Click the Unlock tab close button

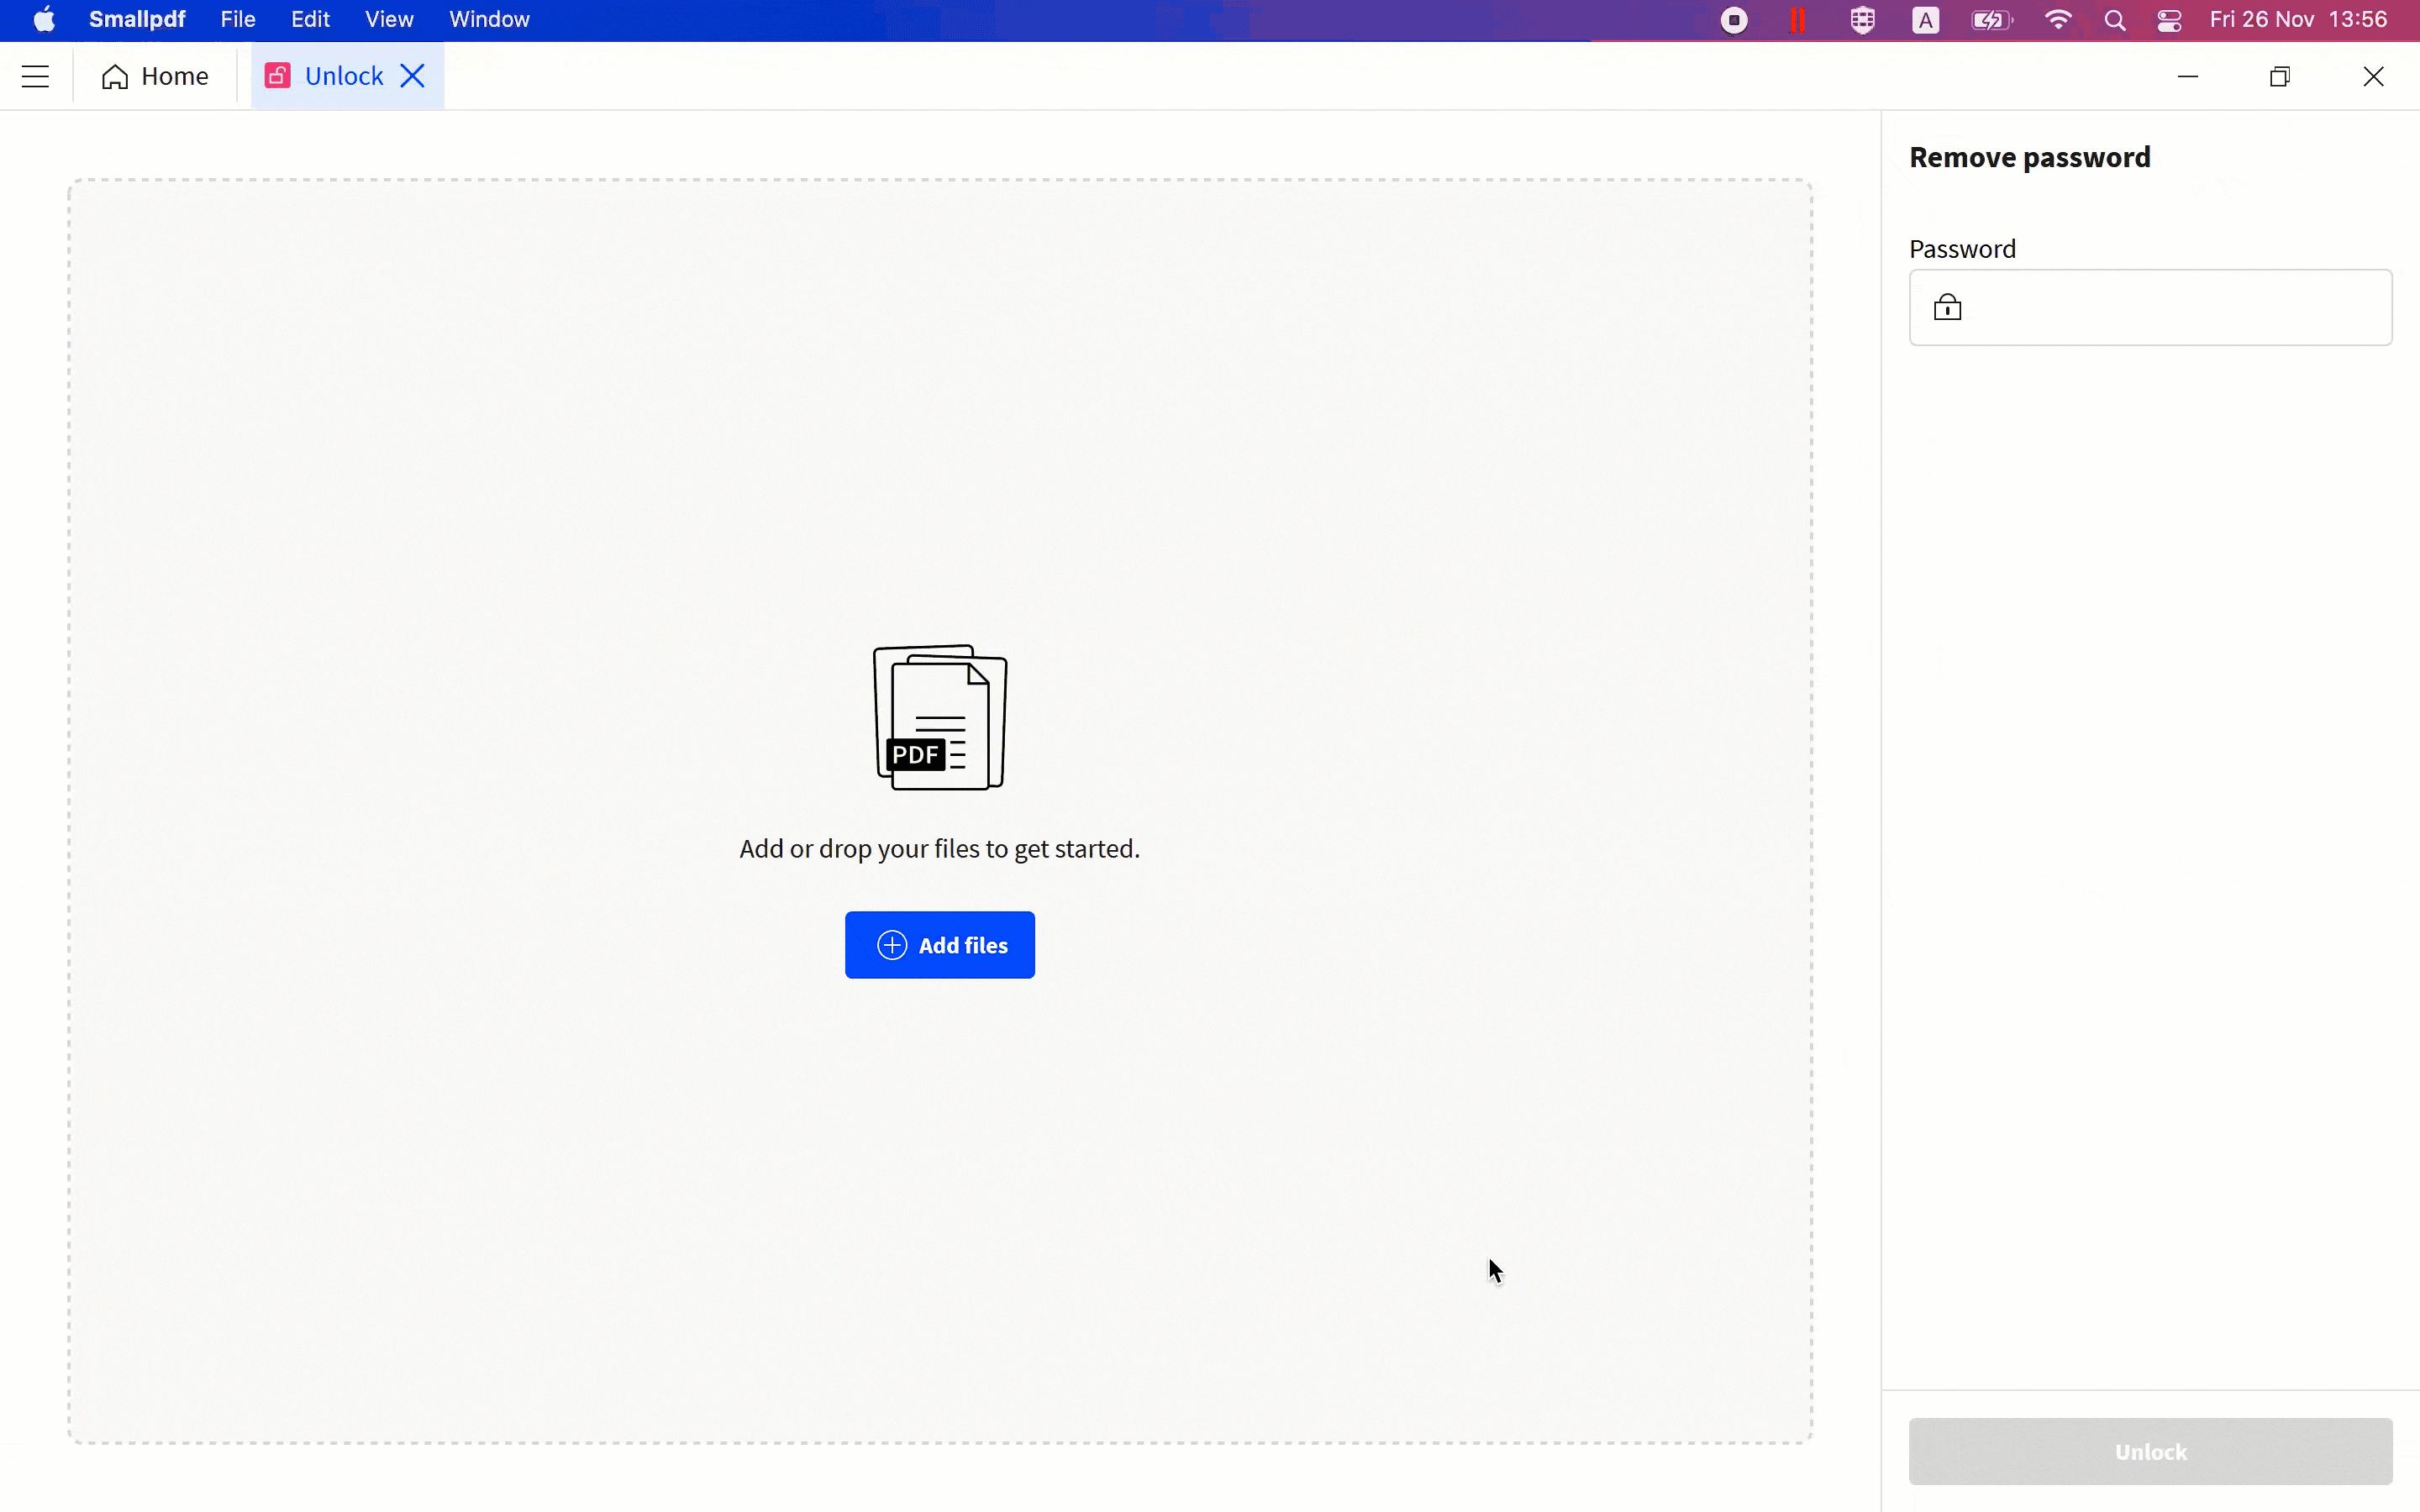413,75
